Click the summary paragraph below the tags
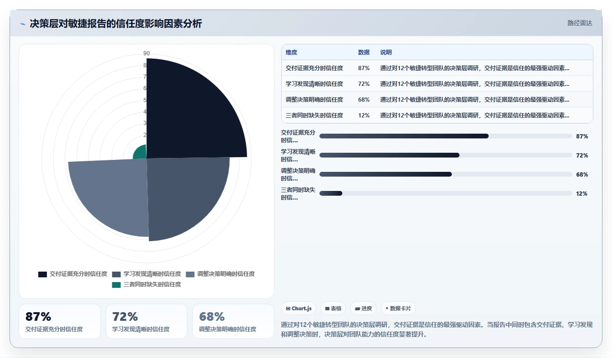The image size is (612, 358). click(x=437, y=329)
